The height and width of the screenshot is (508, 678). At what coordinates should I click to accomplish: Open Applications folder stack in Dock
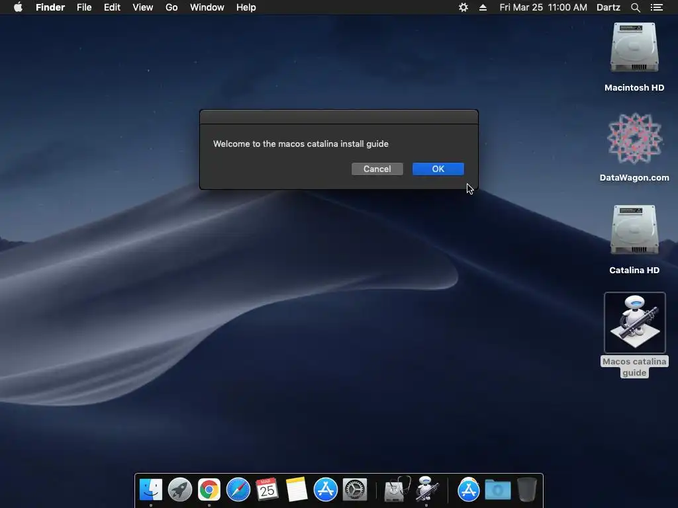(468, 489)
